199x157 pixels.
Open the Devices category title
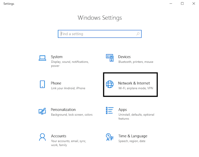[124, 57]
